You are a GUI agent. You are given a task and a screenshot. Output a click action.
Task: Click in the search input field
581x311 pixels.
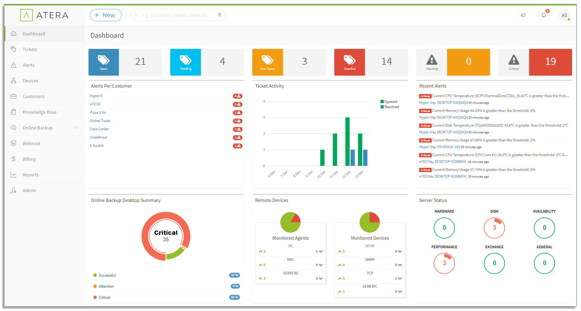[178, 15]
